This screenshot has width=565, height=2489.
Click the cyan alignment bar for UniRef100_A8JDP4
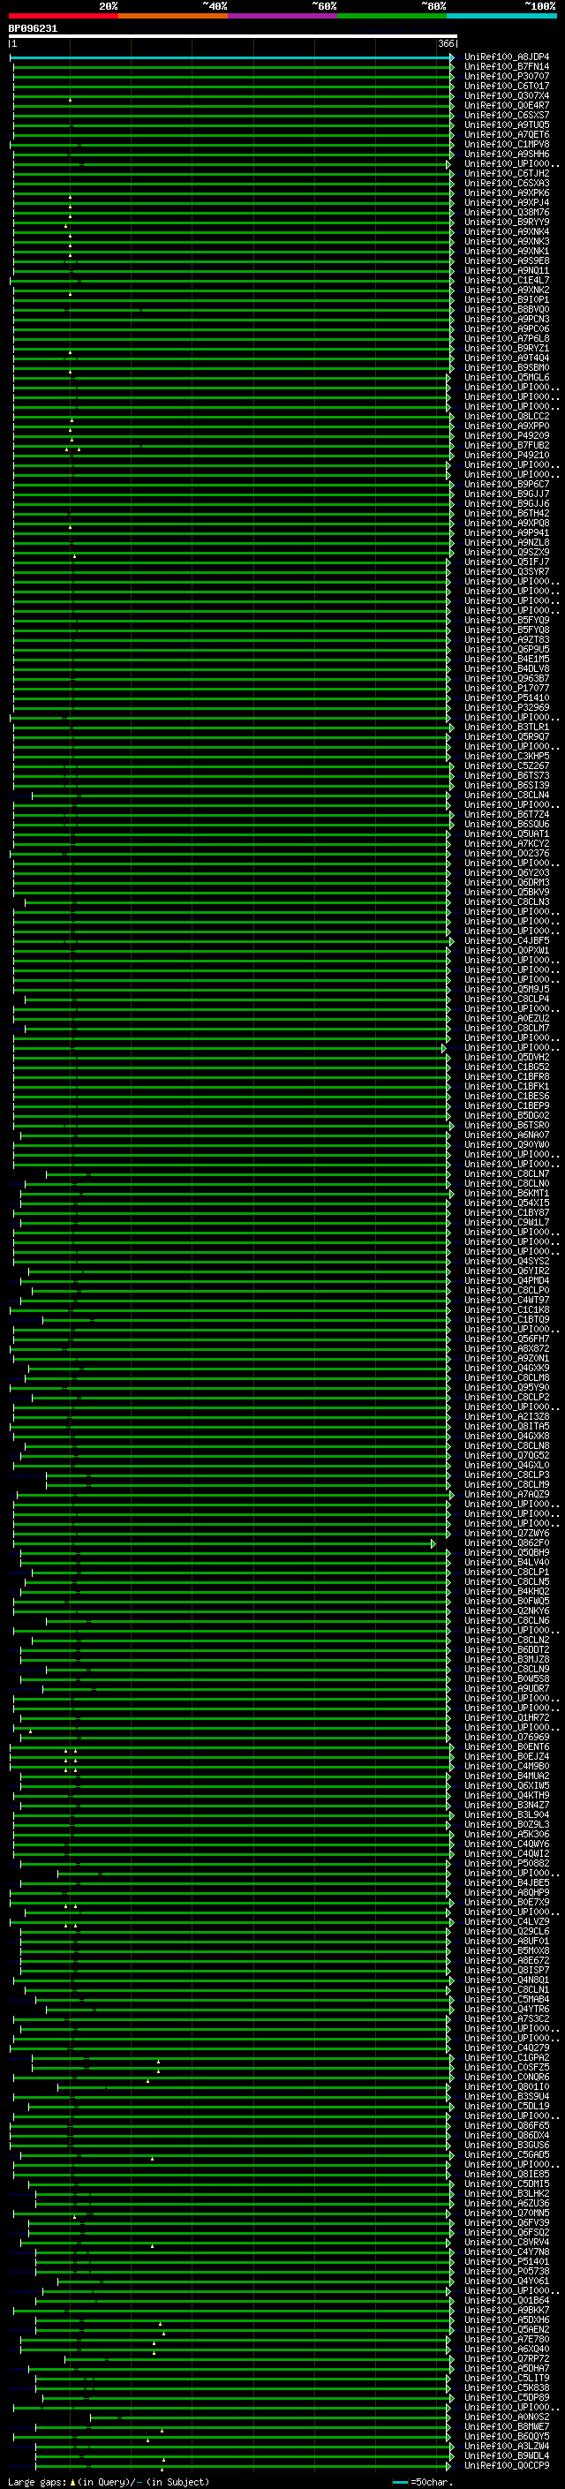tap(232, 58)
